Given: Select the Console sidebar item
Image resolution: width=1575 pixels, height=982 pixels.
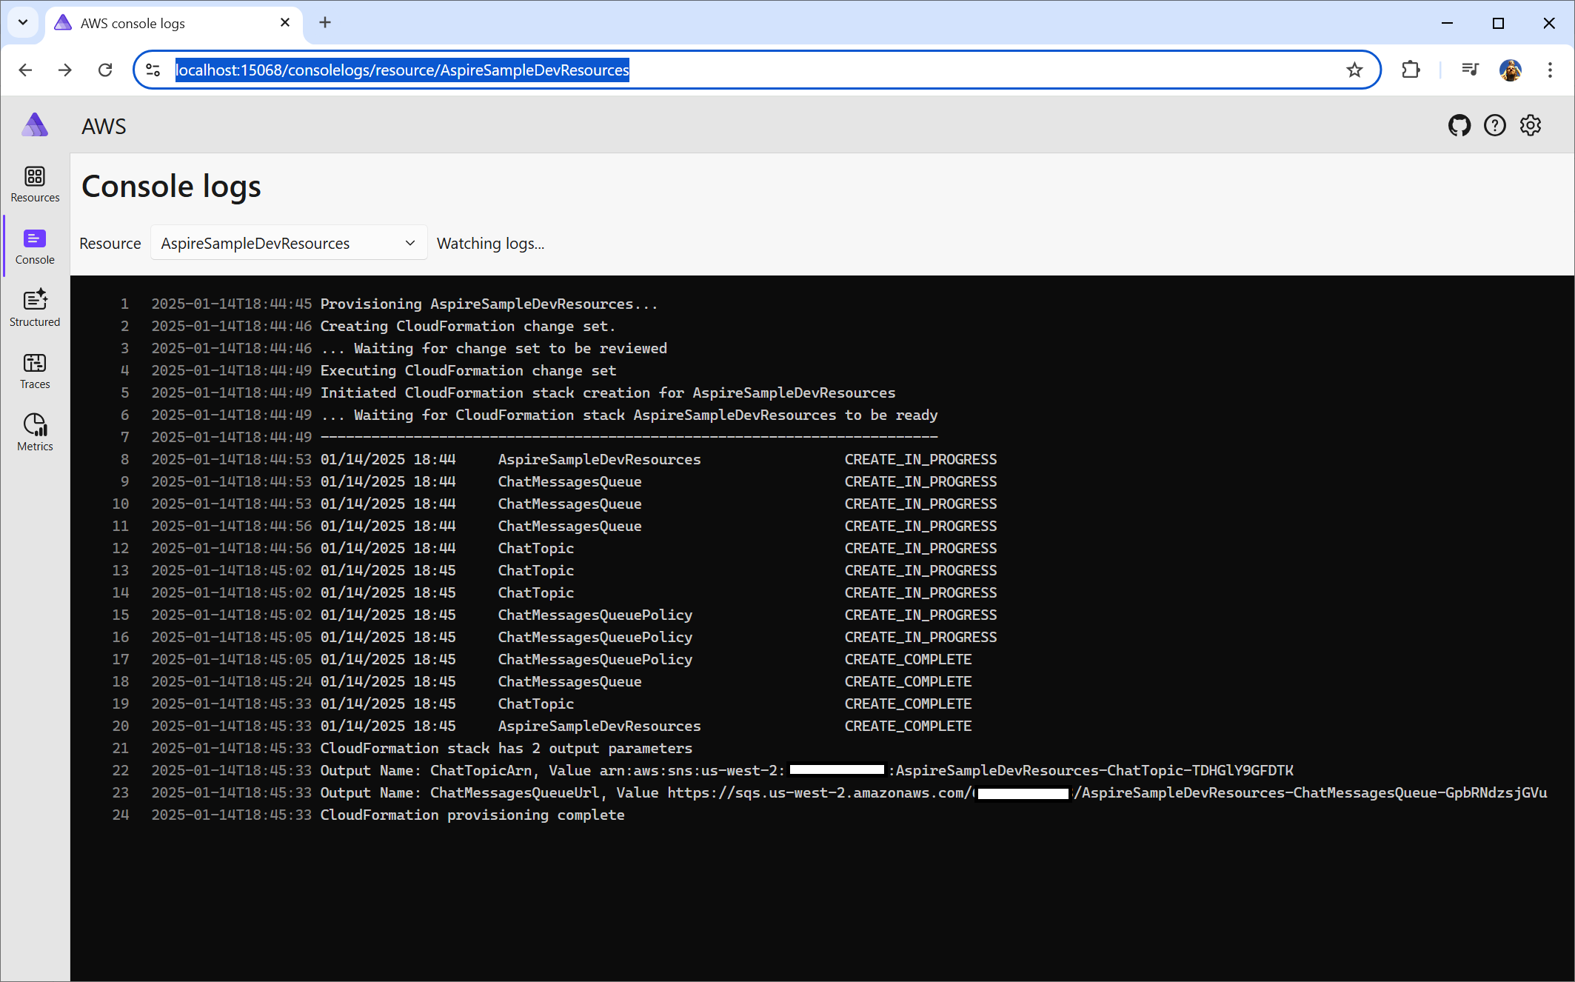Looking at the screenshot, I should pos(35,247).
